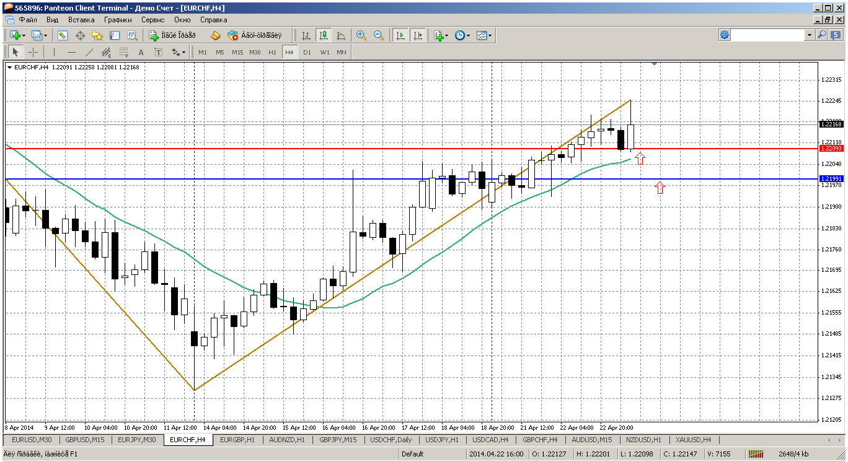Select the equidistant channel tool

click(x=106, y=52)
